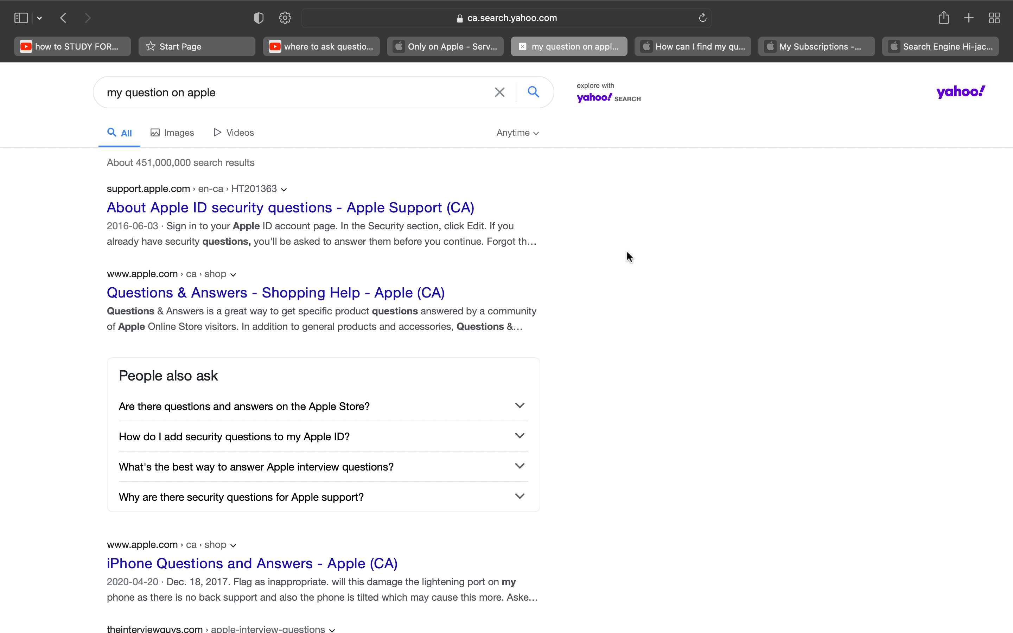
Task: Switch to the Videos search tab
Action: 234,133
